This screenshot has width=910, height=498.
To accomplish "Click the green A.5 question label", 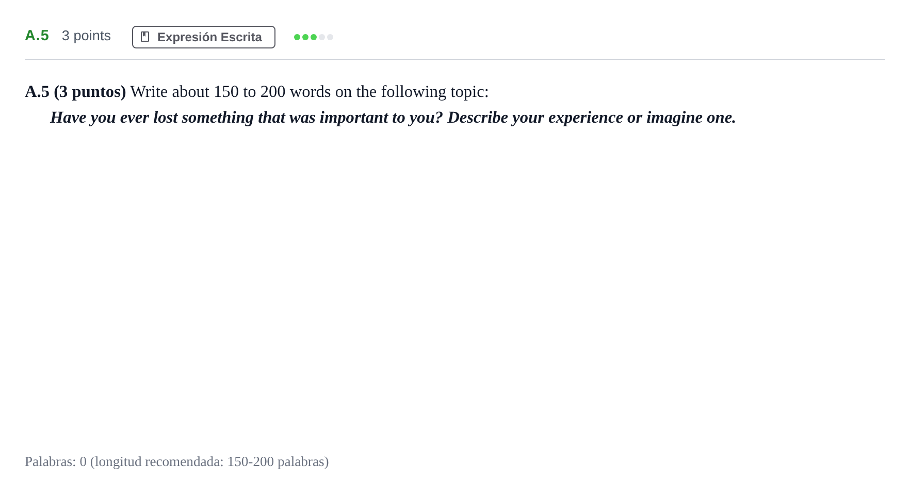I will pos(37,36).
